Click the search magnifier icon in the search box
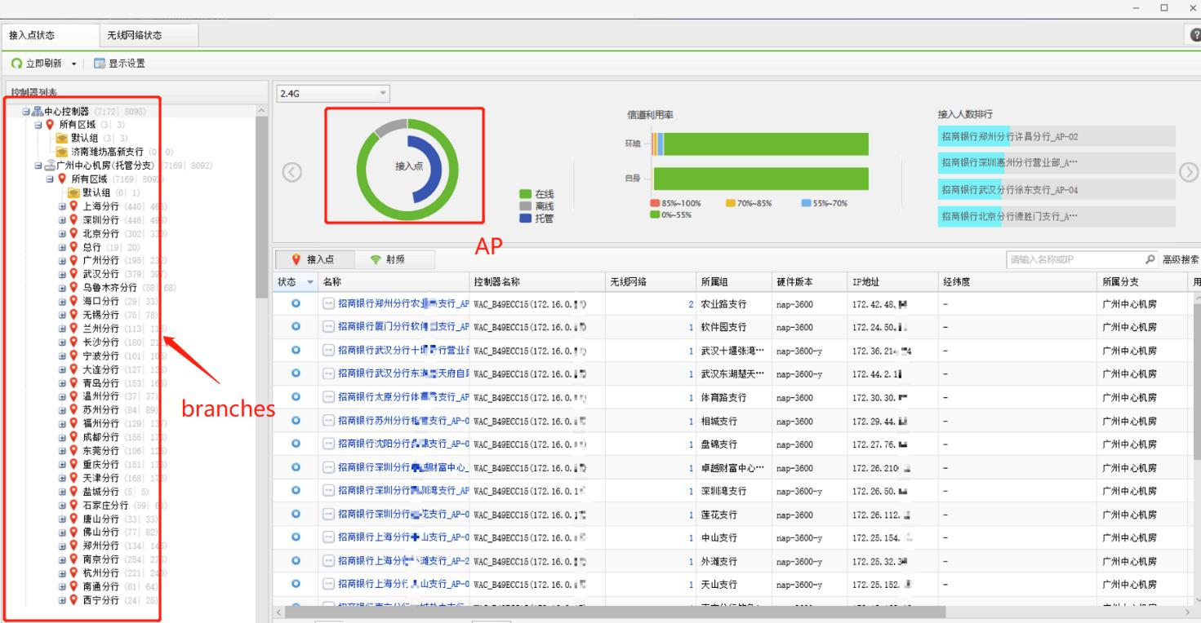Image resolution: width=1201 pixels, height=623 pixels. tap(1151, 259)
